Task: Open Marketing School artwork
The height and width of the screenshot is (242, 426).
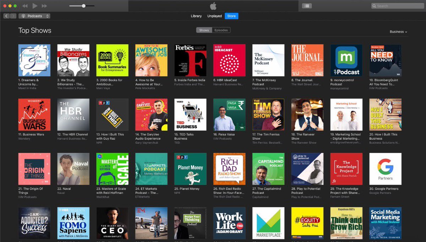Action: tap(346, 115)
